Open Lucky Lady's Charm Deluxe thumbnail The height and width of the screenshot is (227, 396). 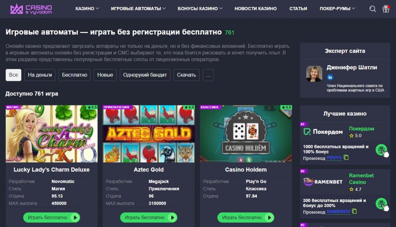click(x=51, y=134)
